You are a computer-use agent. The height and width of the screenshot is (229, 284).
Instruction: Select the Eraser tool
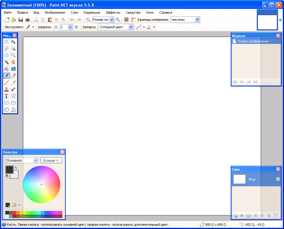13,76
